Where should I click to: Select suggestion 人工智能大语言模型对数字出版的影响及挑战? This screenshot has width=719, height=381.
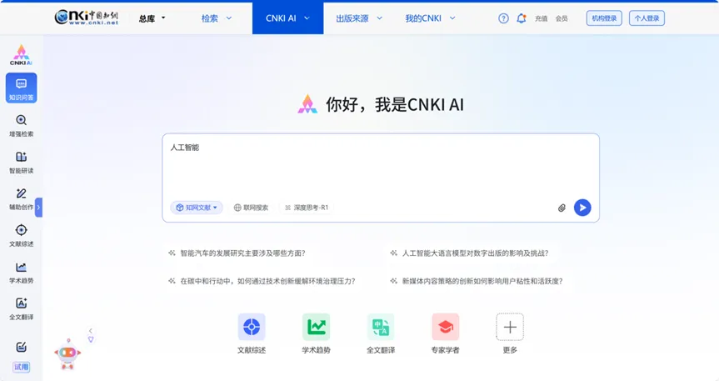[469, 253]
